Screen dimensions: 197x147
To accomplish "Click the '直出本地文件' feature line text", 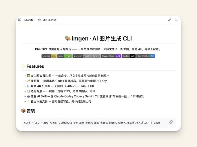I will tap(61, 102).
